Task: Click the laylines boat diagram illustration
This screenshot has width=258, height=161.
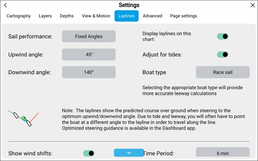Action: tap(23, 118)
